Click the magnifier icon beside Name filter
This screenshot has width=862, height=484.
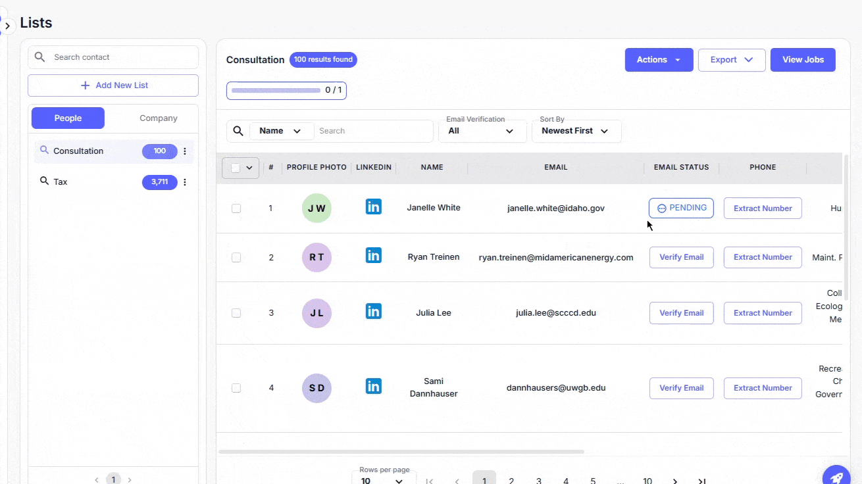pos(238,131)
